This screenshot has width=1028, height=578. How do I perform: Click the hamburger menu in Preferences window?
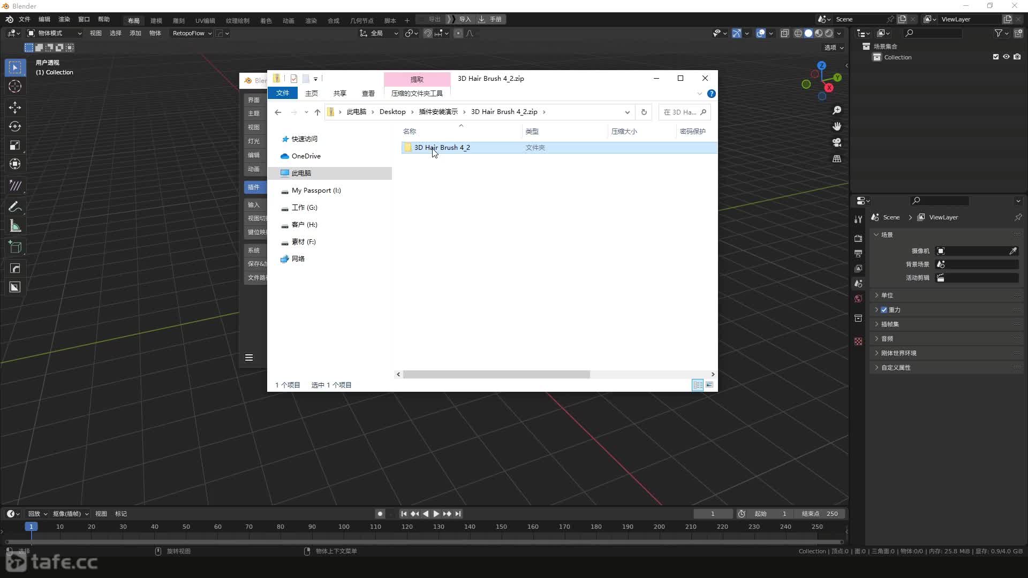click(x=249, y=358)
